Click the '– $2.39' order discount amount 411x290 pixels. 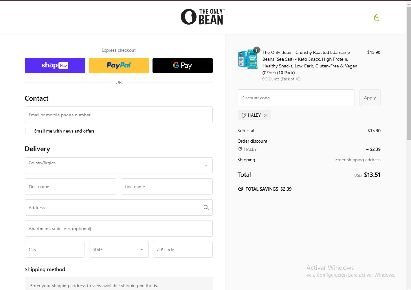click(x=373, y=149)
